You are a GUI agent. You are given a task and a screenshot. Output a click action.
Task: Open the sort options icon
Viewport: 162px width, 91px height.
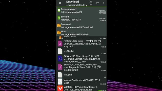(x=97, y=3)
